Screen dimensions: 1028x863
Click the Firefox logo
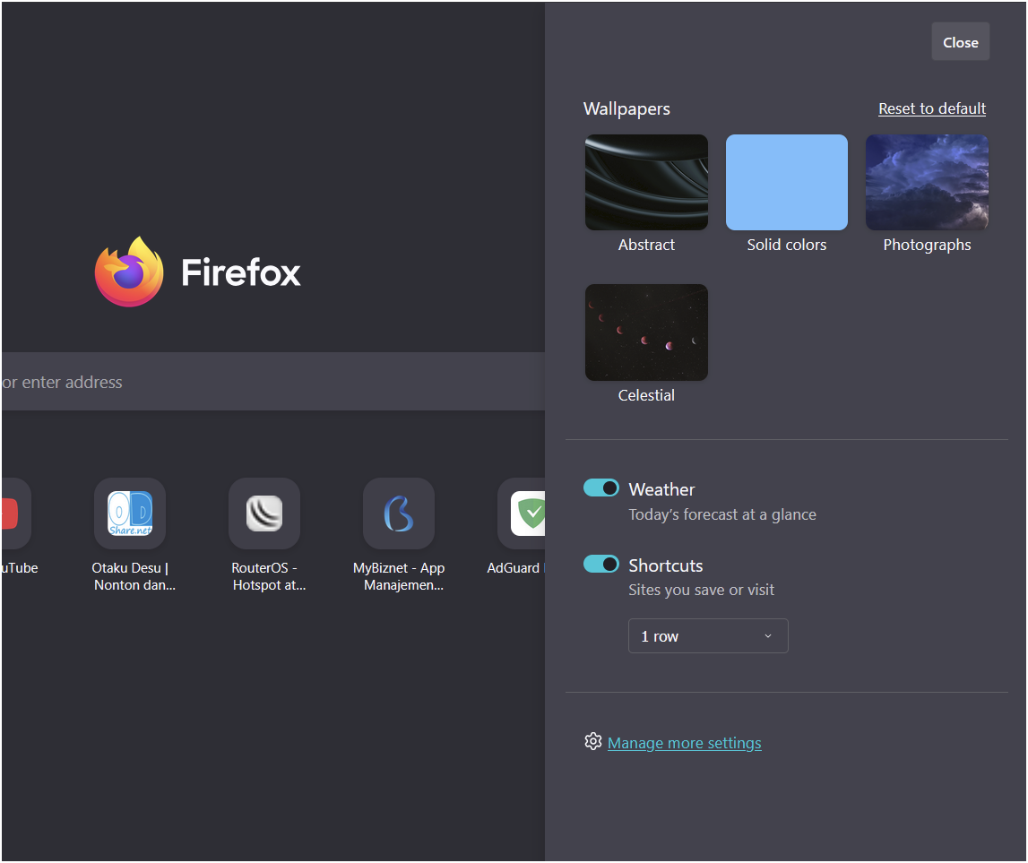129,272
